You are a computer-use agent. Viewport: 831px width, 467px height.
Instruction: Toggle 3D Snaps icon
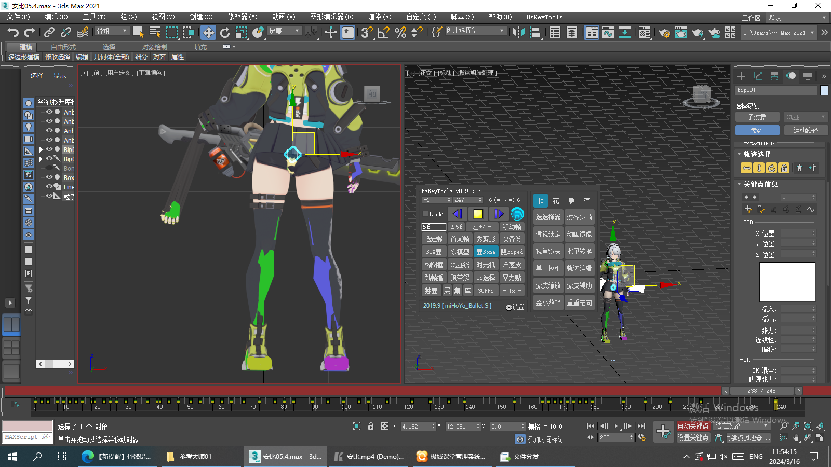click(x=367, y=32)
